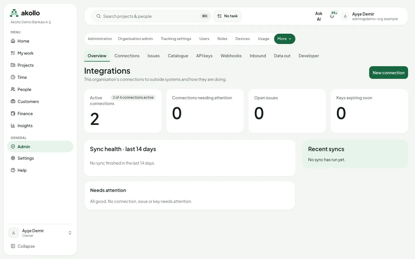415x259 pixels.
Task: Open the Devices admin section
Action: point(243,39)
